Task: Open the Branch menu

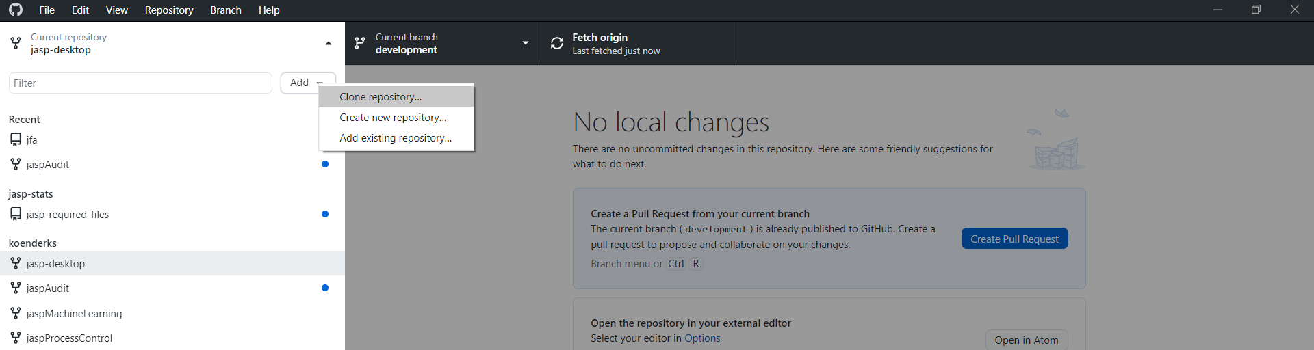Action: (x=226, y=10)
